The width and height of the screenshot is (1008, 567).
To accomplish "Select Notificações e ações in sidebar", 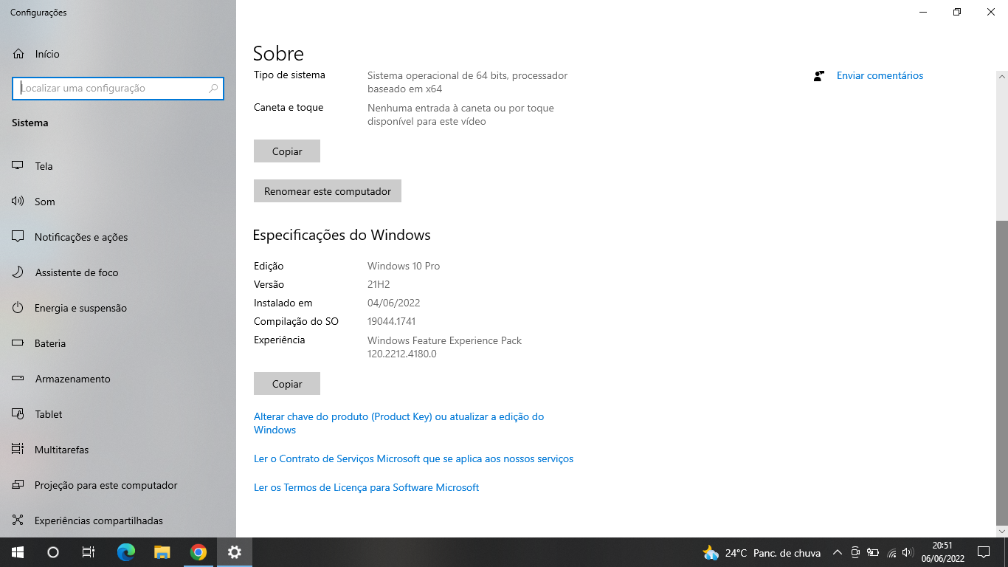I will coord(81,237).
